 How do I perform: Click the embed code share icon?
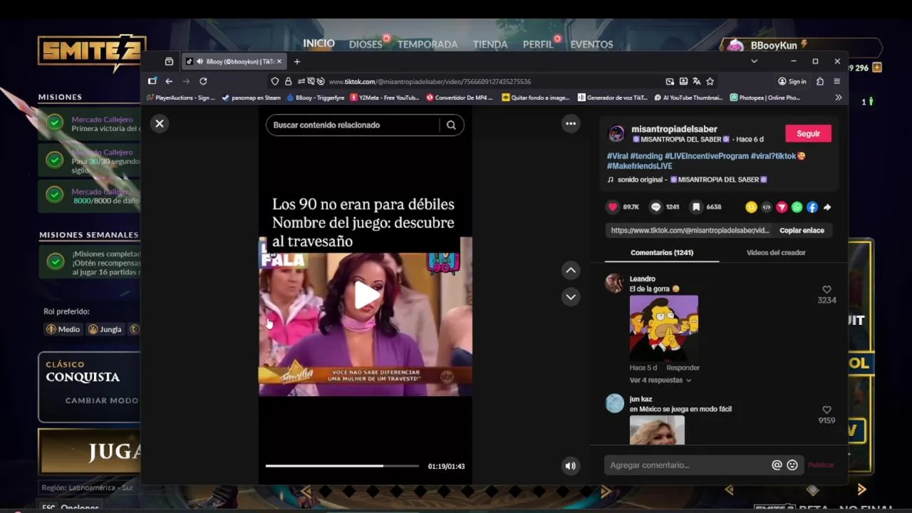pyautogui.click(x=767, y=207)
